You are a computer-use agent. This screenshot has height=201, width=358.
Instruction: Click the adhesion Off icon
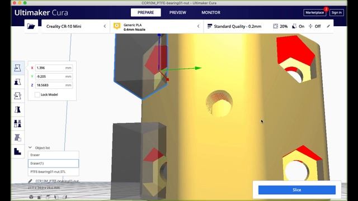tap(310, 26)
